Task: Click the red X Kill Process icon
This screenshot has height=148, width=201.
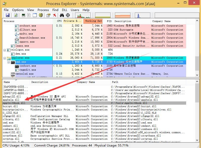Action: 55,15
